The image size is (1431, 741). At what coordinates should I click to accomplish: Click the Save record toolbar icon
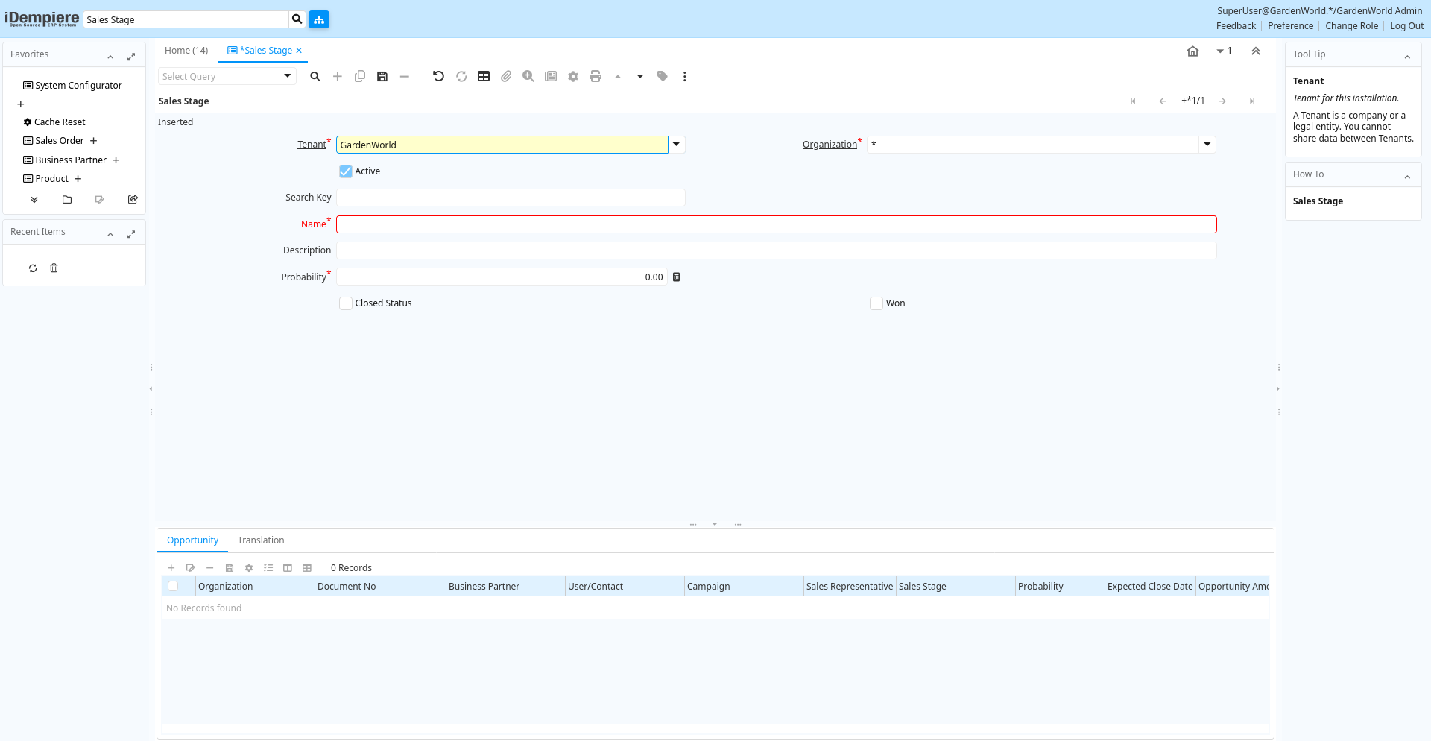382,76
